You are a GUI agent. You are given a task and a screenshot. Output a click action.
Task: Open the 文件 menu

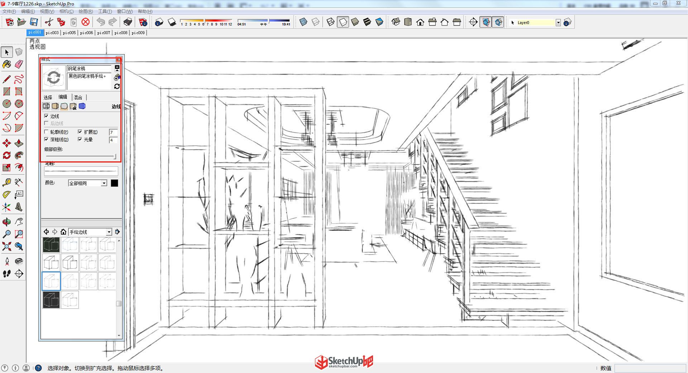click(x=9, y=11)
